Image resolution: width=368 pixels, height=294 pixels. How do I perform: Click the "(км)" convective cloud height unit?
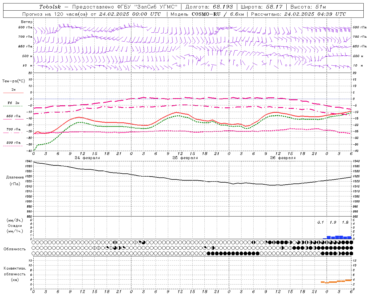(x=15, y=280)
